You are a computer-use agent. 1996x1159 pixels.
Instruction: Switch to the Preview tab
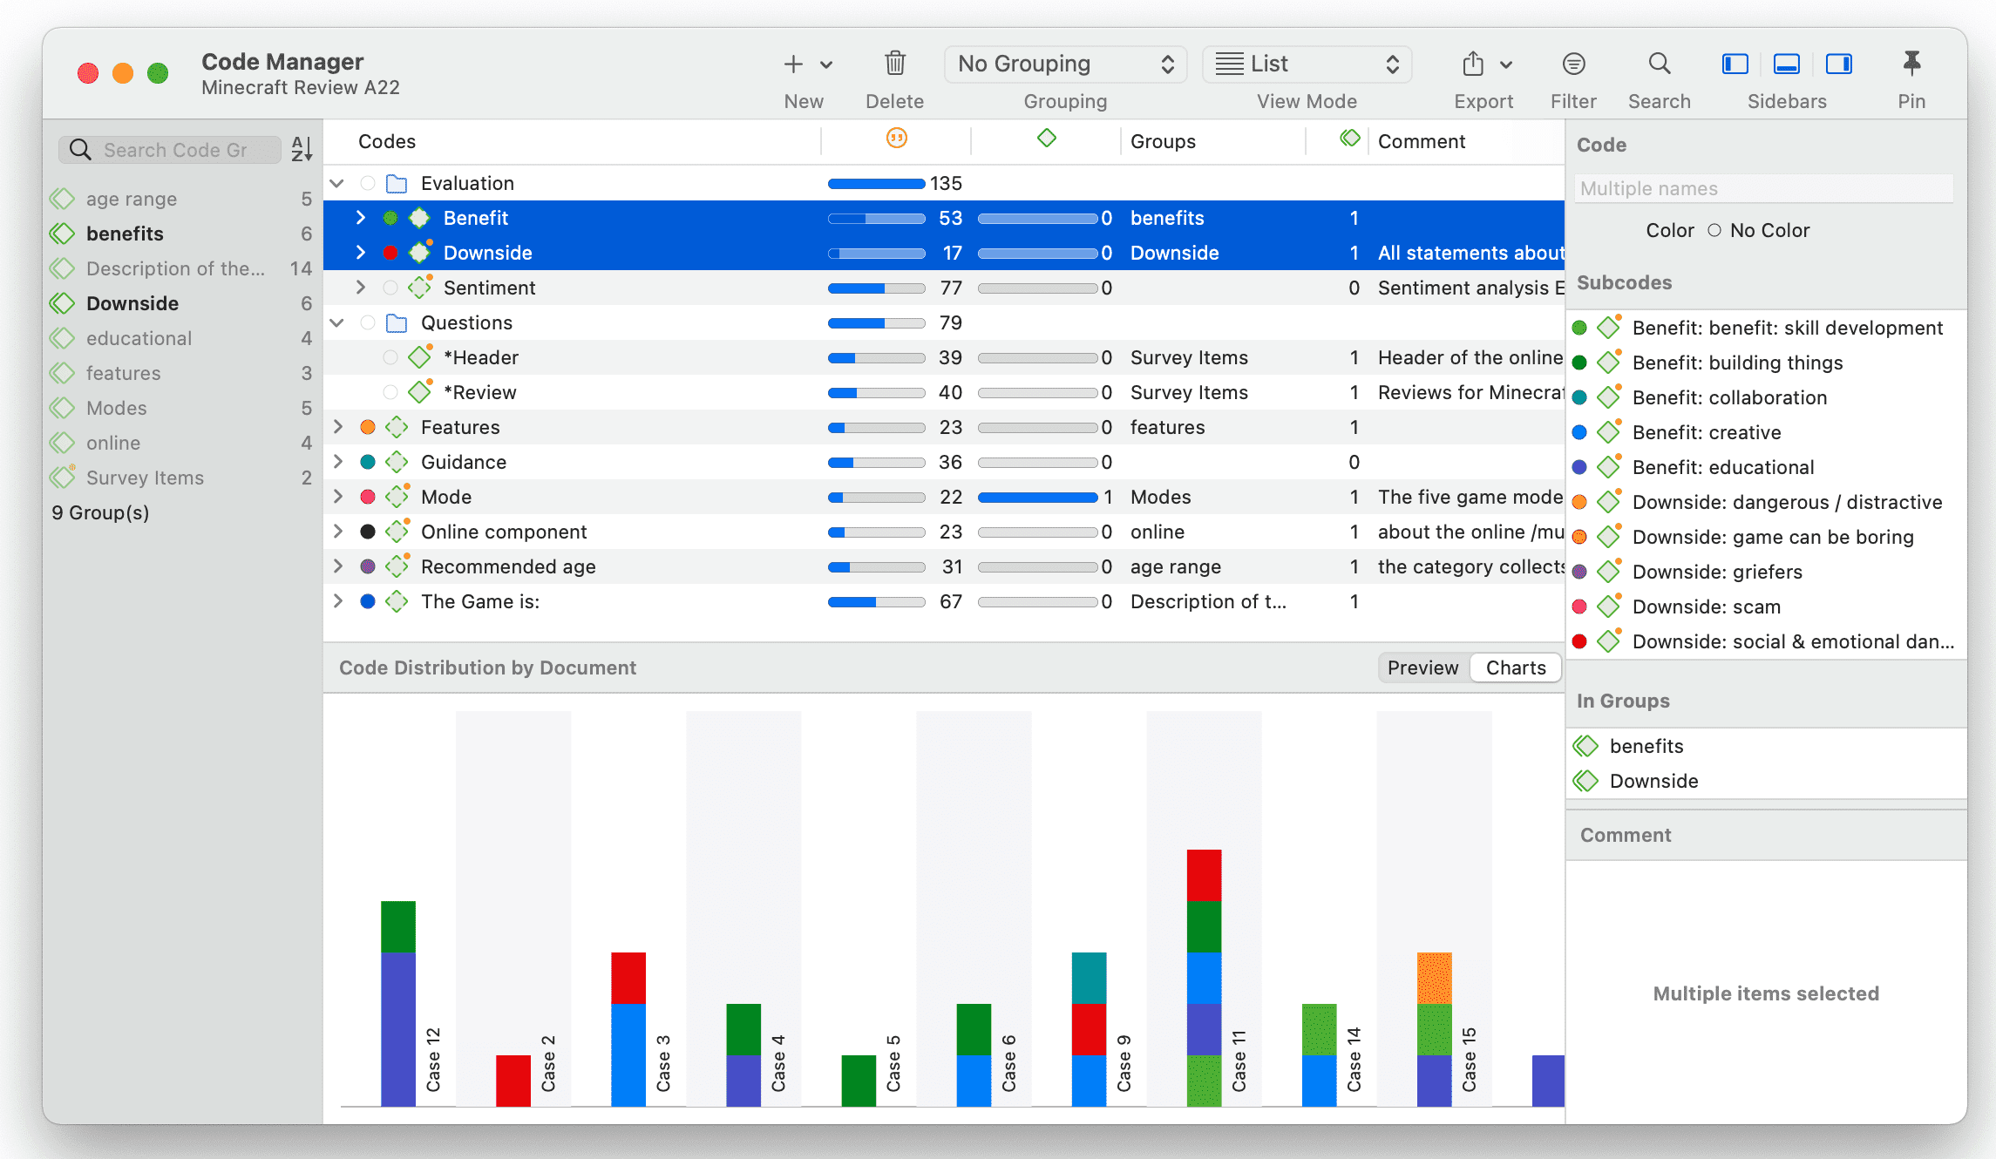1422,668
